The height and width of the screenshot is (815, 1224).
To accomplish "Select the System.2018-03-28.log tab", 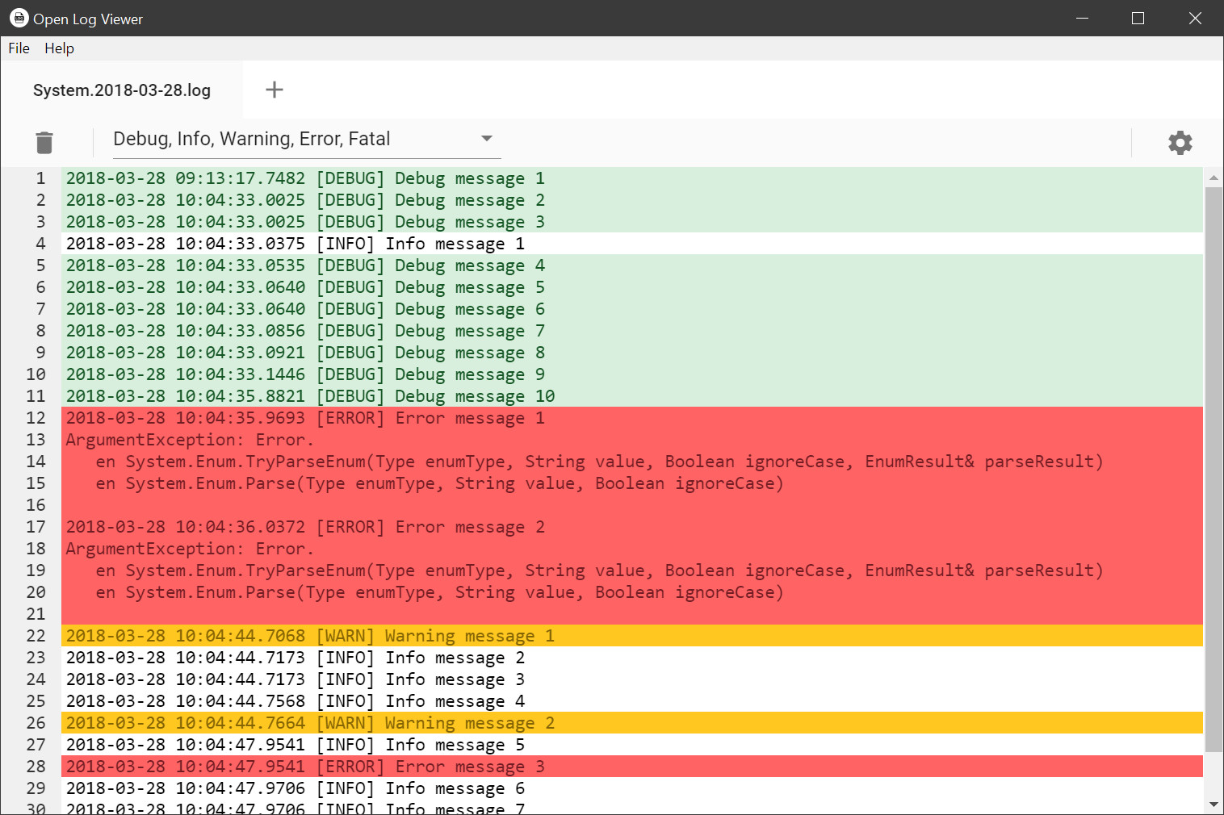I will 122,90.
